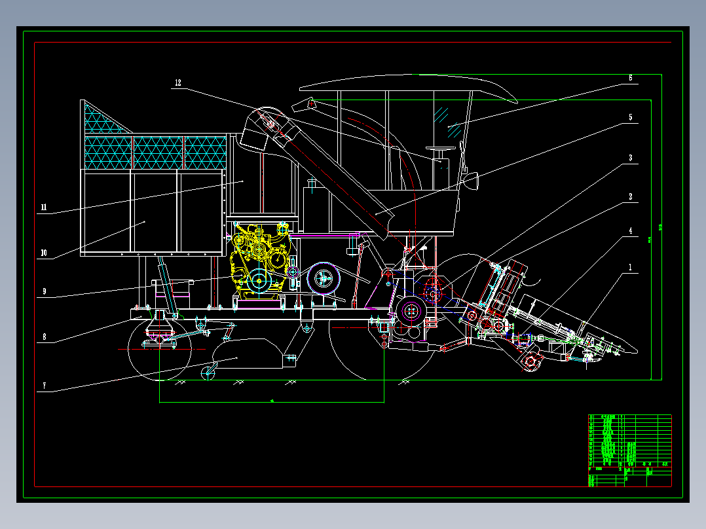Click callout number 9 label
Screen dimensions: 706x529
click(44, 291)
